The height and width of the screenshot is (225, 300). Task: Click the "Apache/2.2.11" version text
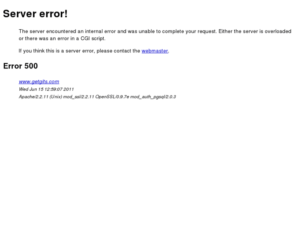point(33,97)
